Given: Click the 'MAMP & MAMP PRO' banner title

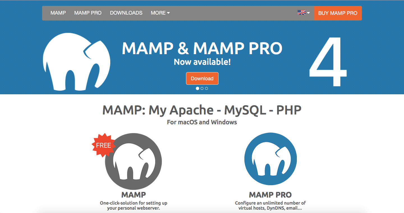Looking at the screenshot, I should click(x=202, y=48).
